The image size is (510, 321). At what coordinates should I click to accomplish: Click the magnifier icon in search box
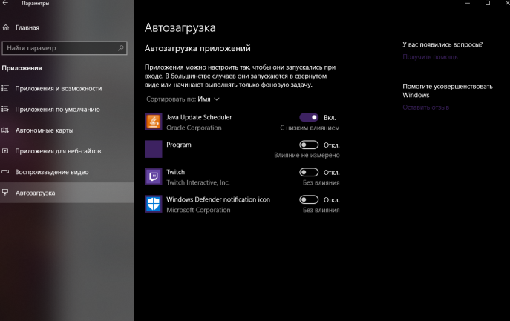[x=121, y=48]
